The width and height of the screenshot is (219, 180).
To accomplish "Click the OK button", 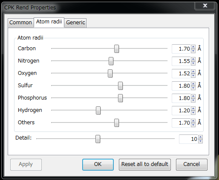I will [x=98, y=164].
